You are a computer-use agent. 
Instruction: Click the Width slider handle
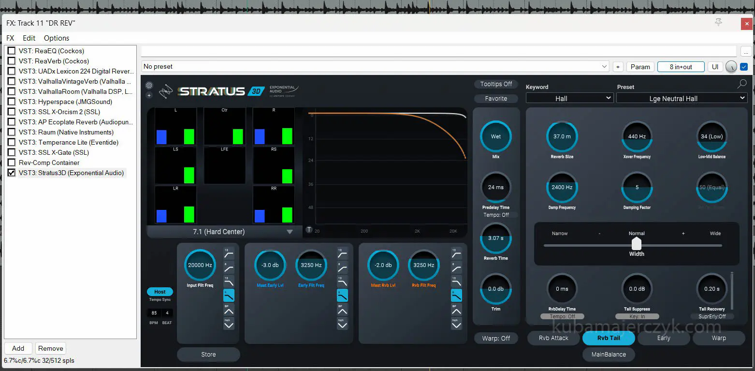tap(637, 243)
